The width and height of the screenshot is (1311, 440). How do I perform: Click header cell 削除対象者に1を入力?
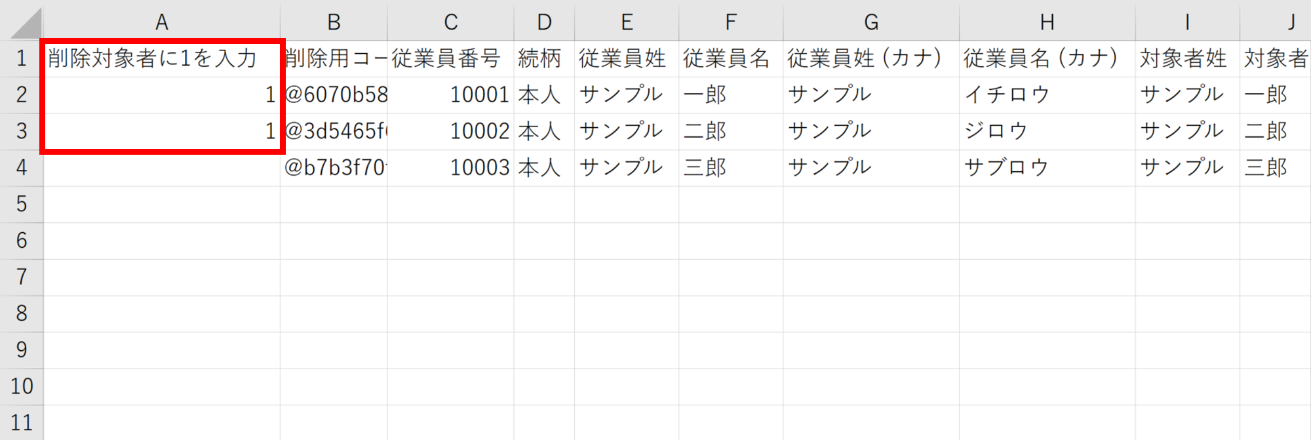(162, 58)
